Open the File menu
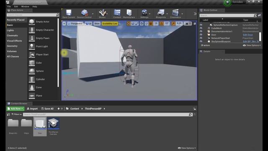The width and height of the screenshot is (268, 151). (9, 7)
